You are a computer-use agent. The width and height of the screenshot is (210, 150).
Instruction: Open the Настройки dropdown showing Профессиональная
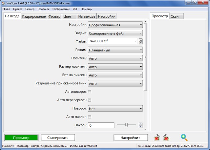(x=115, y=25)
